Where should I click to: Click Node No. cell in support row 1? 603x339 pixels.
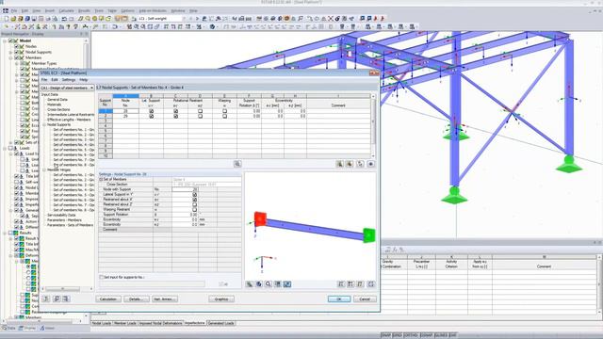[x=125, y=111]
